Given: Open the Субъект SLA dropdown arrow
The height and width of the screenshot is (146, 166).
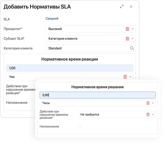Looking at the screenshot, I should click(133, 39).
